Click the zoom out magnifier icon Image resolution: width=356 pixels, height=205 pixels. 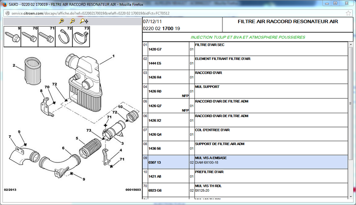point(73,21)
